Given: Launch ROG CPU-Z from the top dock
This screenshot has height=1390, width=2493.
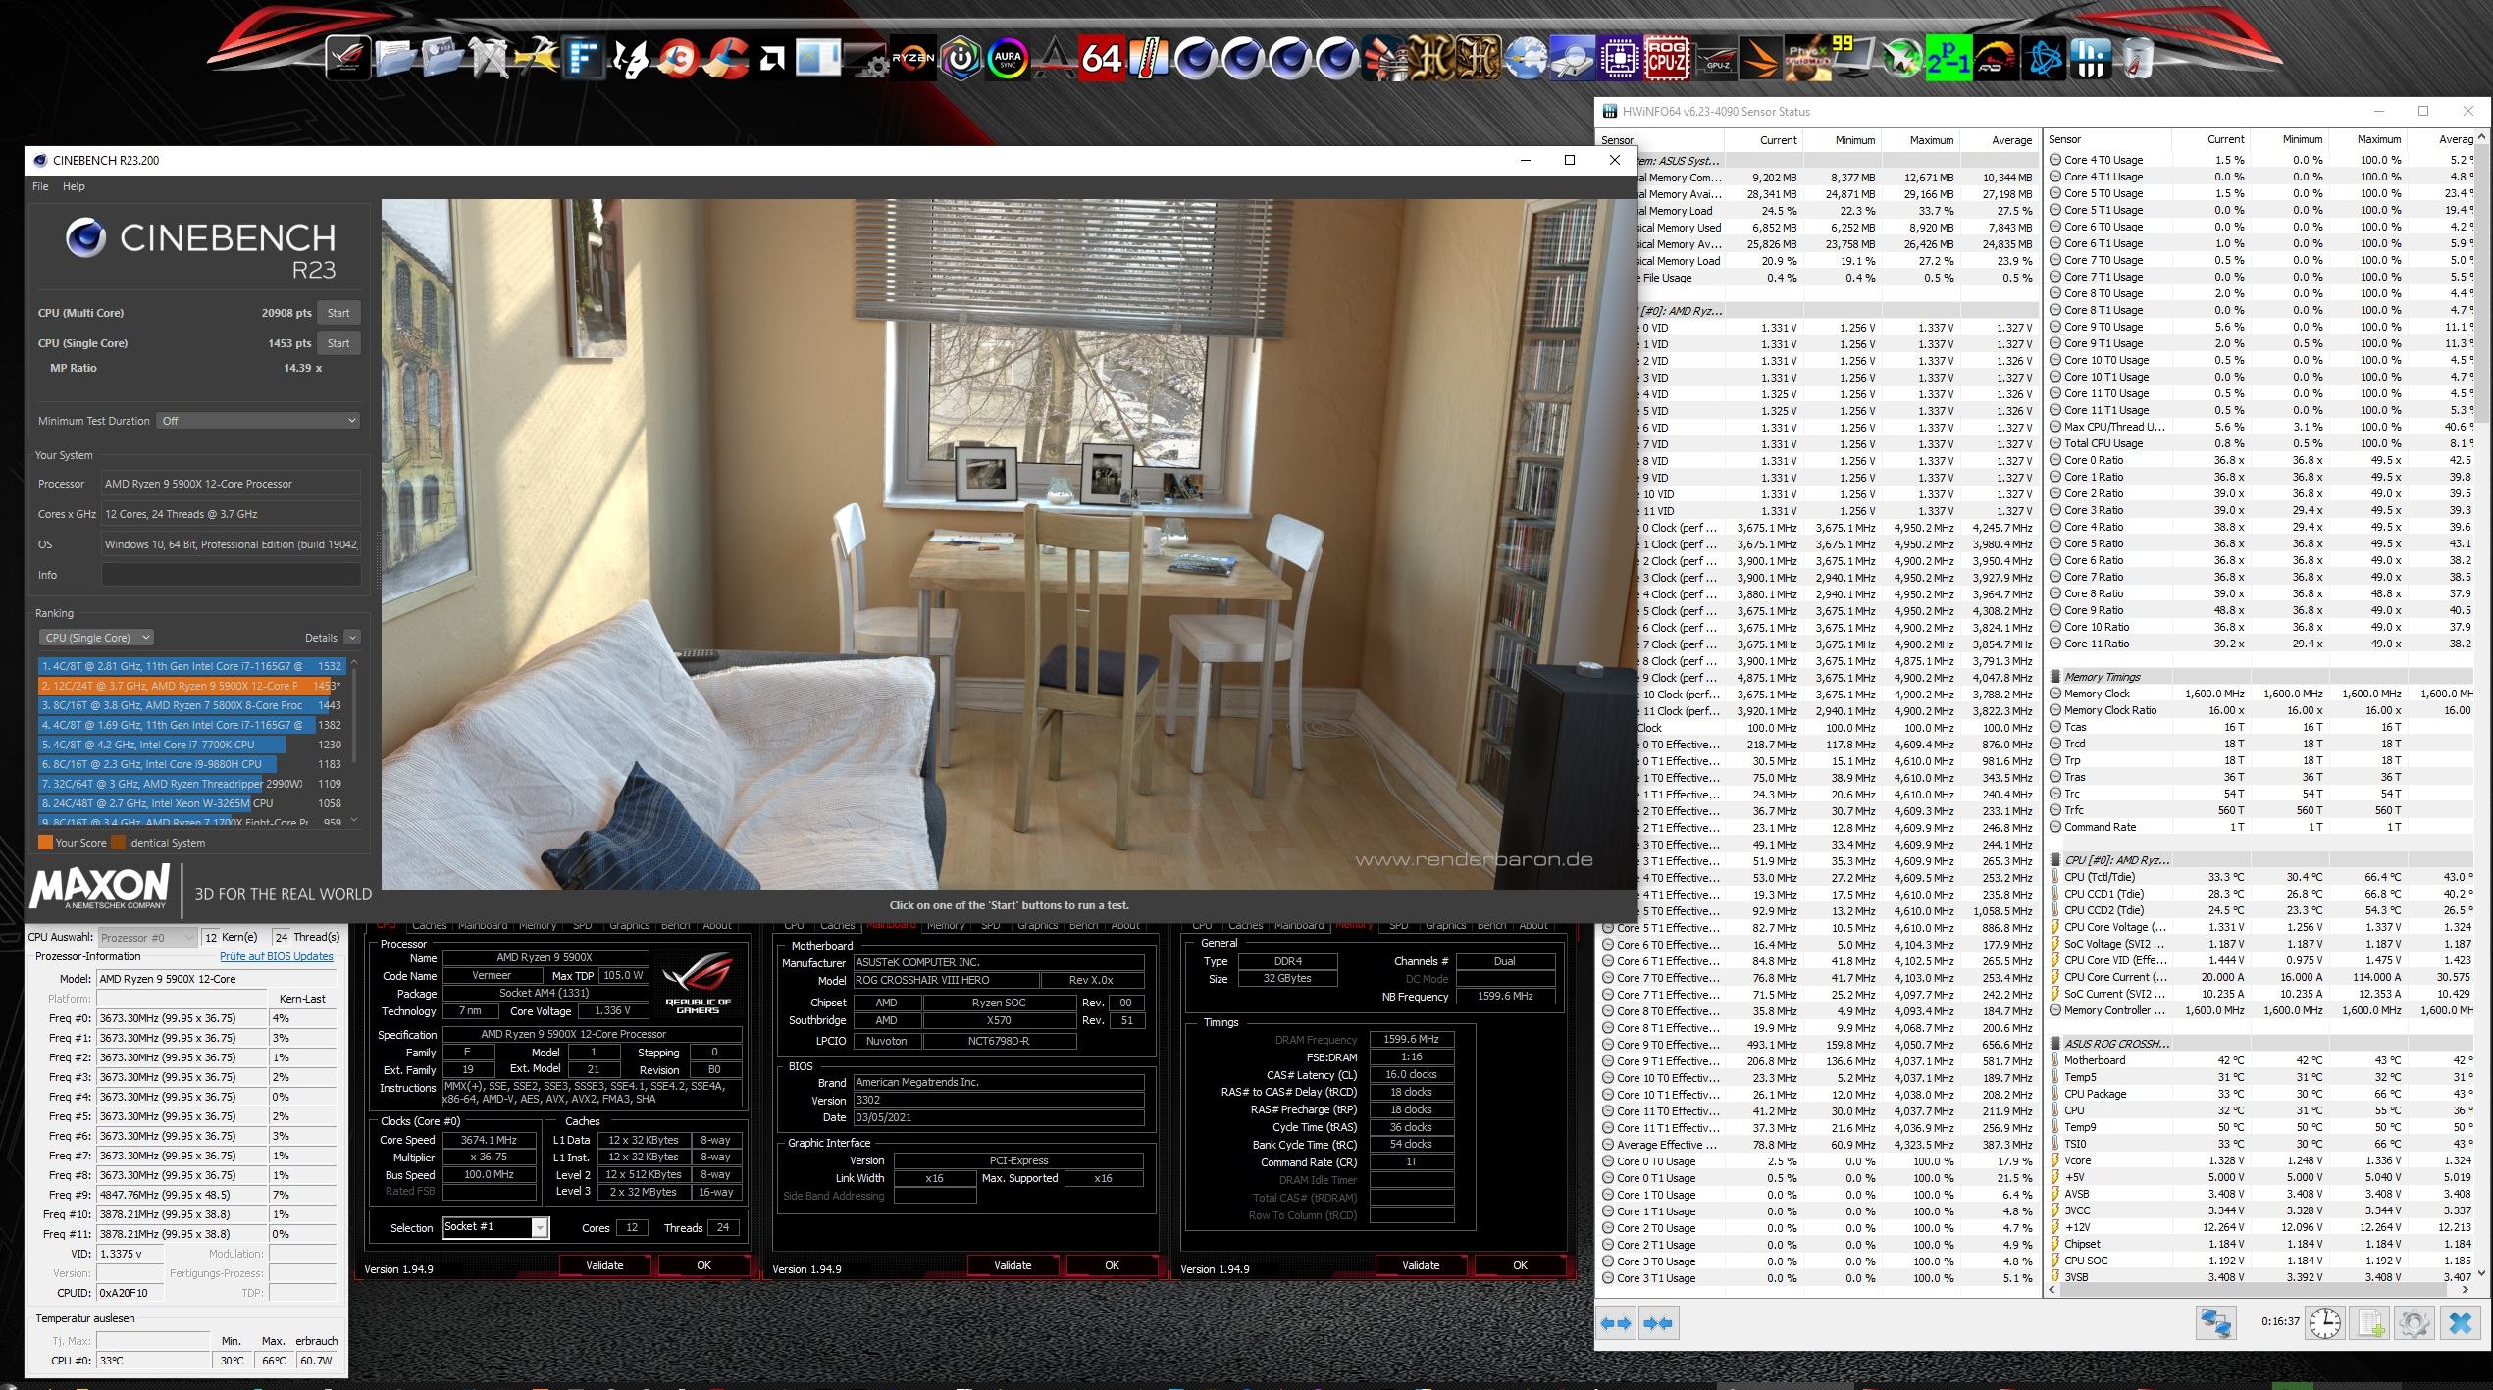Looking at the screenshot, I should (1666, 59).
